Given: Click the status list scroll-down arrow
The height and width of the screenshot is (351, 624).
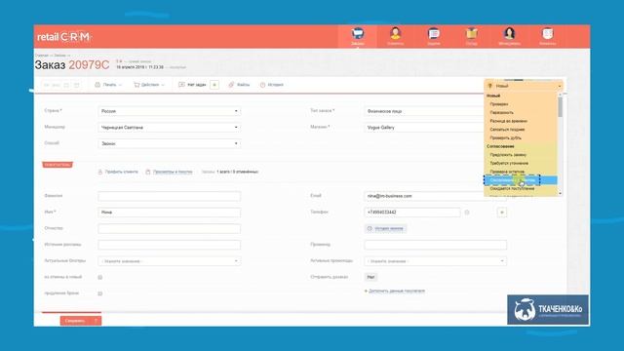Looking at the screenshot, I should [560, 193].
